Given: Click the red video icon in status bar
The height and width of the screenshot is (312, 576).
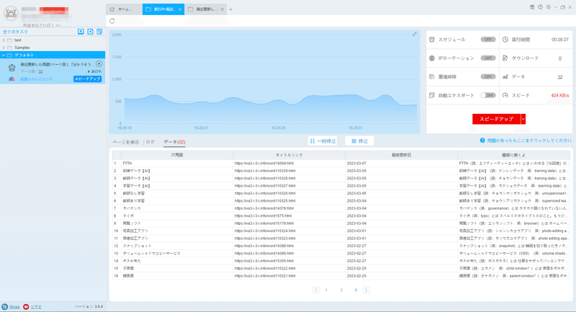Looking at the screenshot, I should [26, 306].
